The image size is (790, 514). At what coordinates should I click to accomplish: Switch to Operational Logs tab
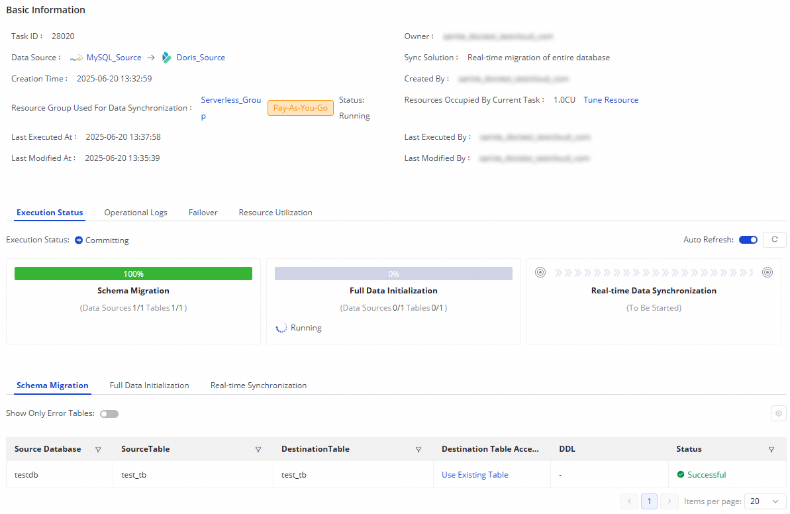click(136, 213)
